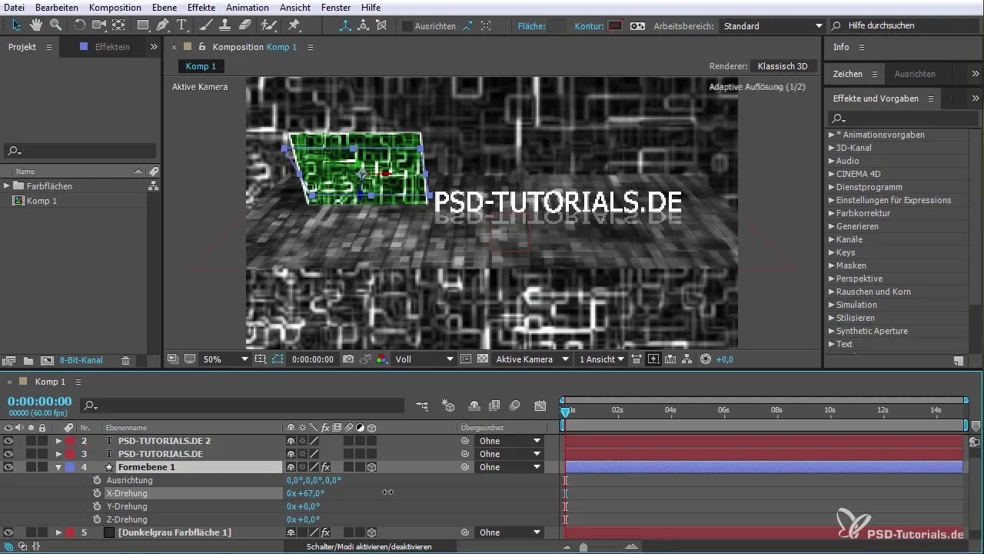Hide PSD-TUTORIALS.DE layer 3 eye
This screenshot has height=554, width=984.
tap(8, 454)
